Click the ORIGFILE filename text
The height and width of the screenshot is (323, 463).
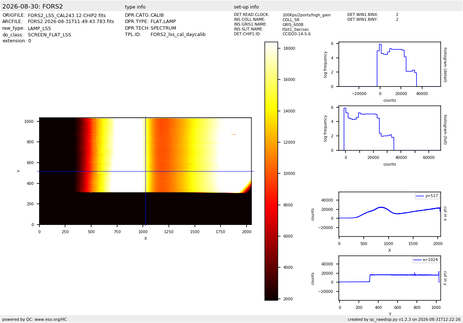coord(67,15)
